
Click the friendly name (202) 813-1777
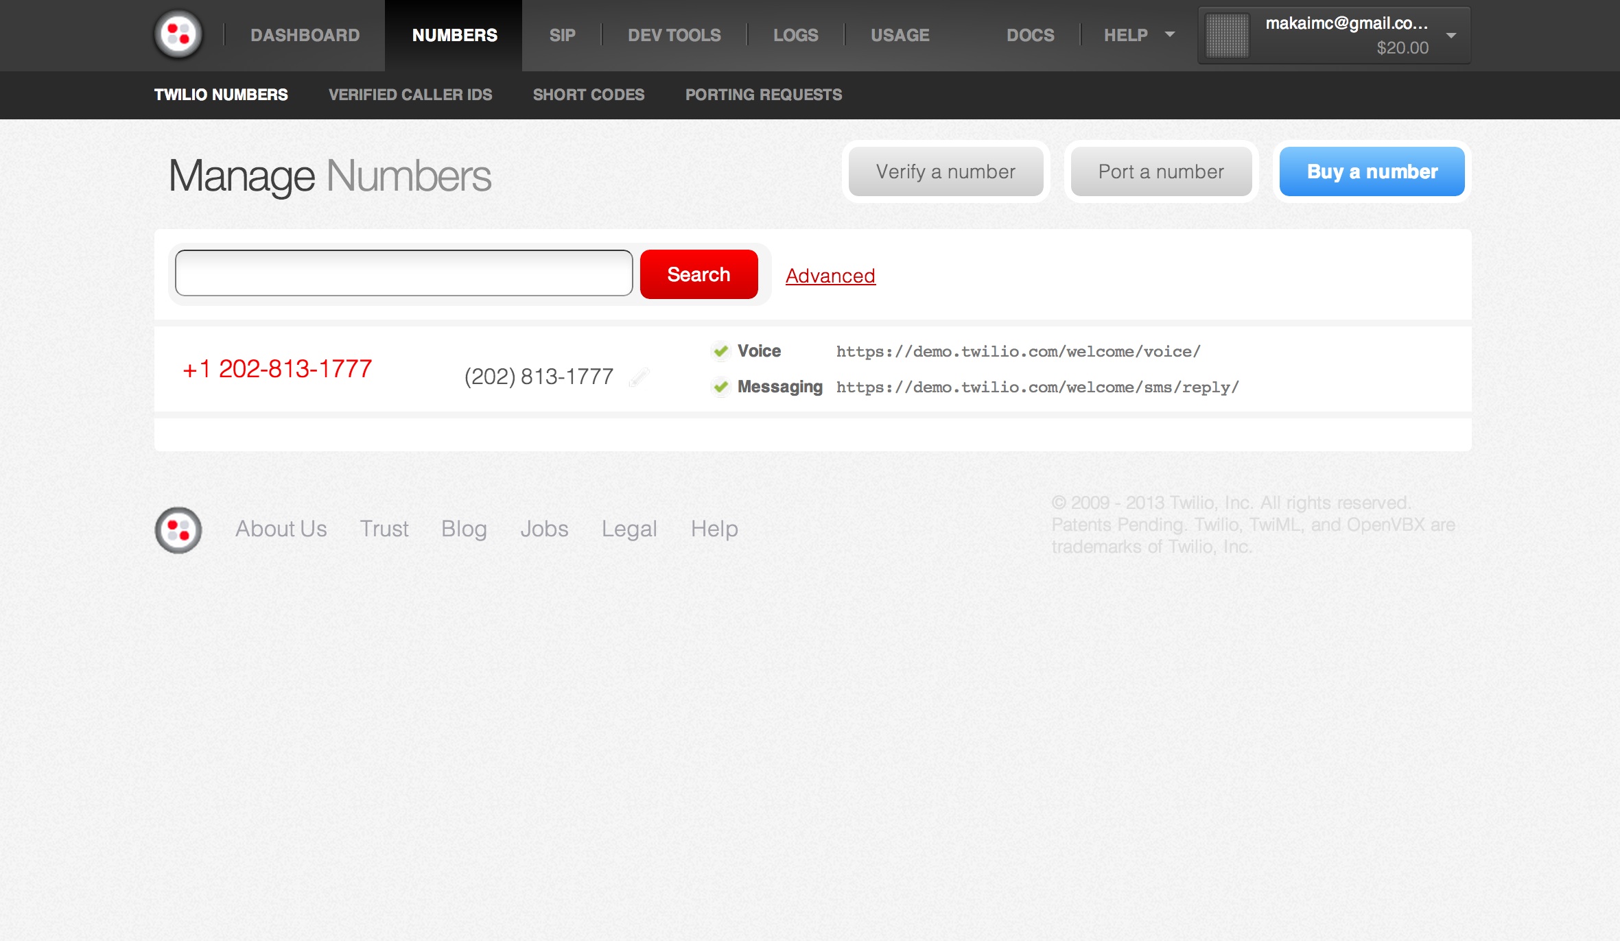(x=539, y=377)
